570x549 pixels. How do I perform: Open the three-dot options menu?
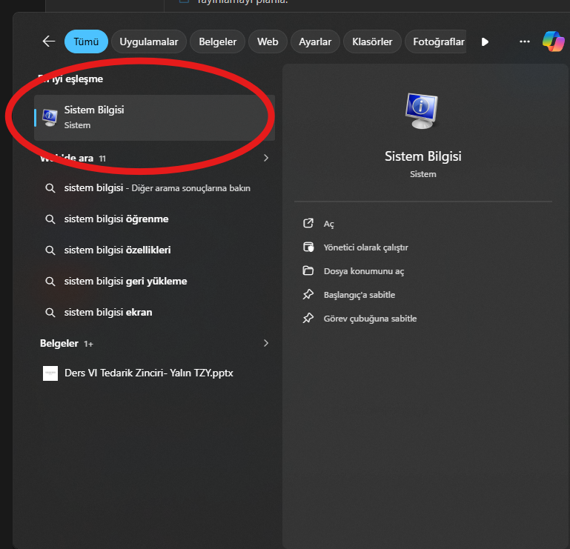click(x=524, y=41)
